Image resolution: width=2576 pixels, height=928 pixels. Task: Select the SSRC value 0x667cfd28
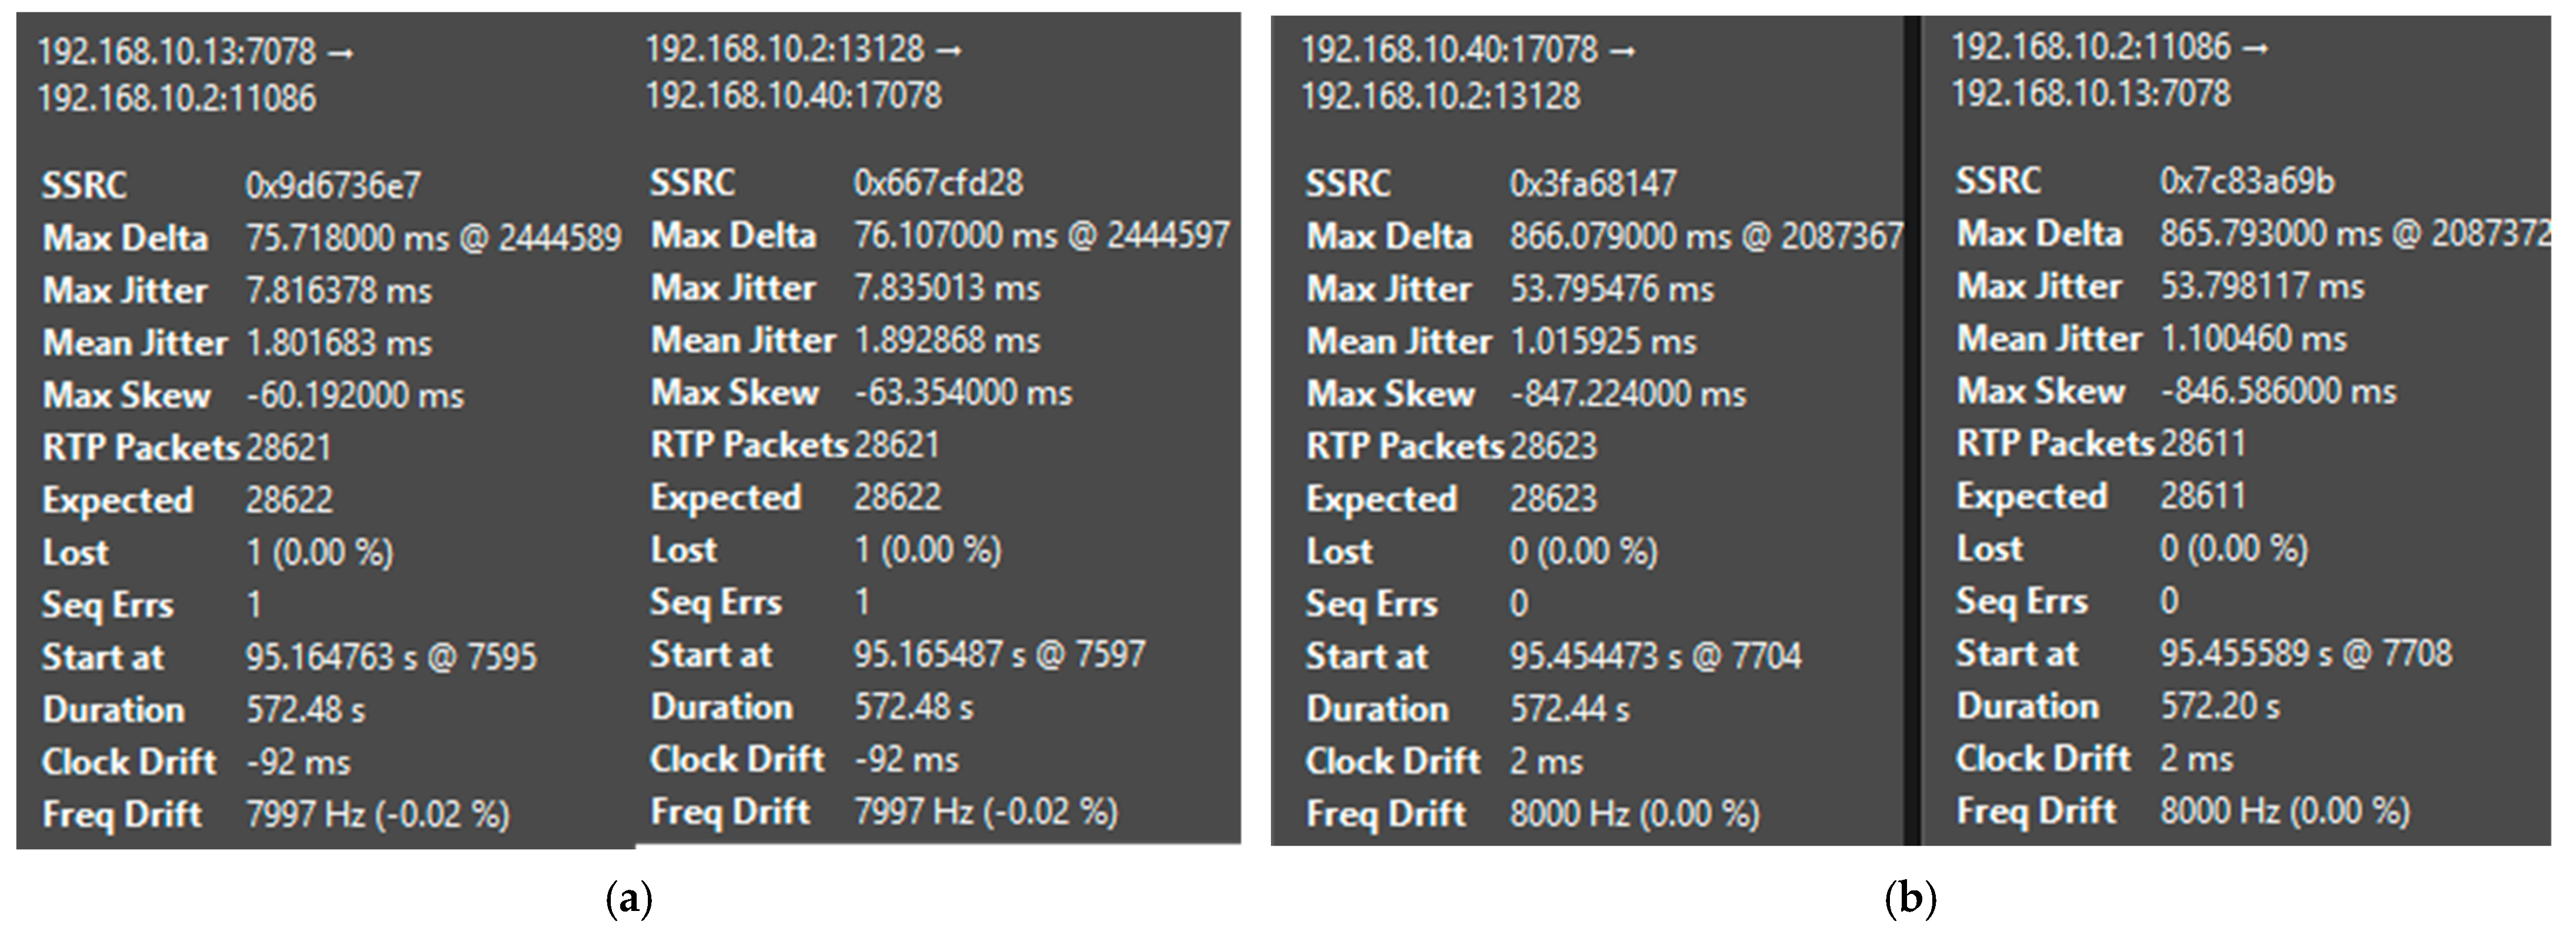click(x=938, y=182)
